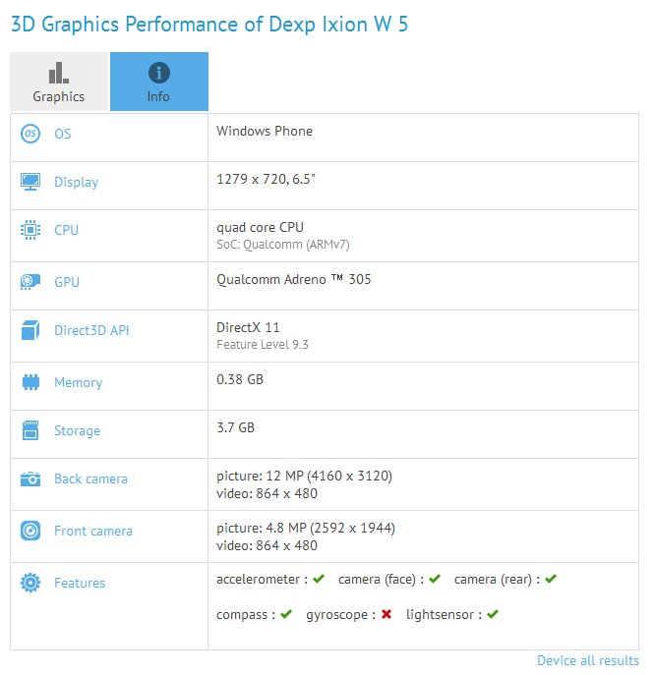This screenshot has width=655, height=675.
Task: Click the Direct3D API label
Action: click(91, 330)
